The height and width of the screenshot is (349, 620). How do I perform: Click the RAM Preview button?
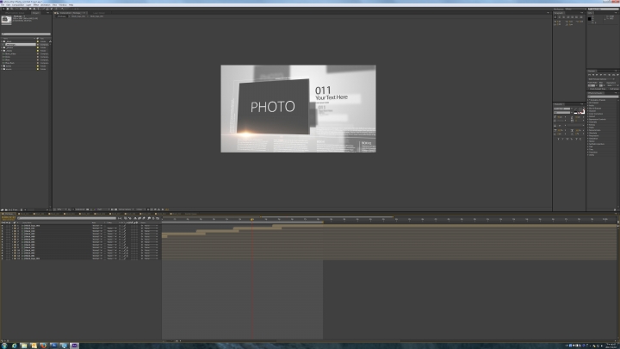coord(617,75)
